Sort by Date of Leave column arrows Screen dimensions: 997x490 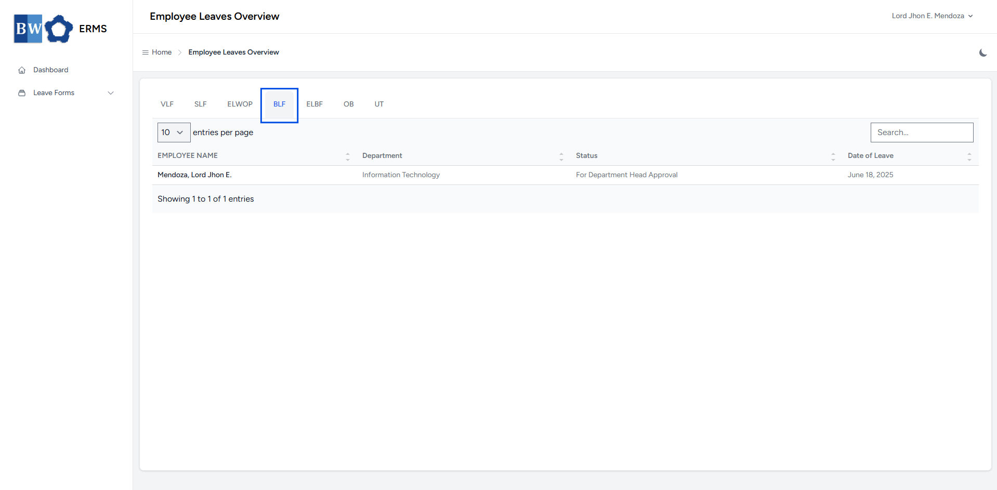pyautogui.click(x=969, y=156)
